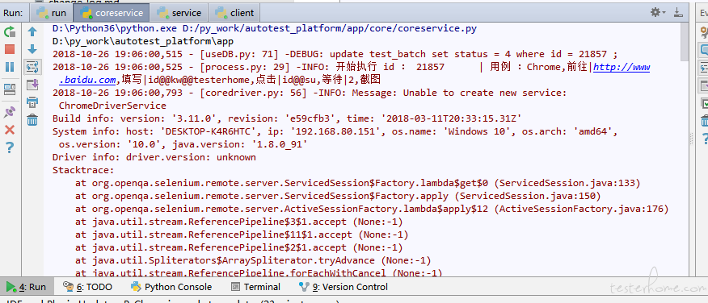Open Run panel settings gear dropdown

[657, 12]
